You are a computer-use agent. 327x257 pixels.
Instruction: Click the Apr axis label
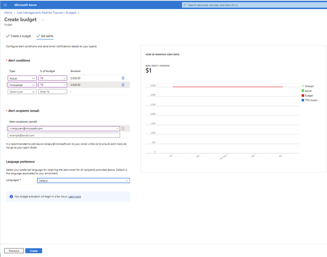click(x=281, y=156)
